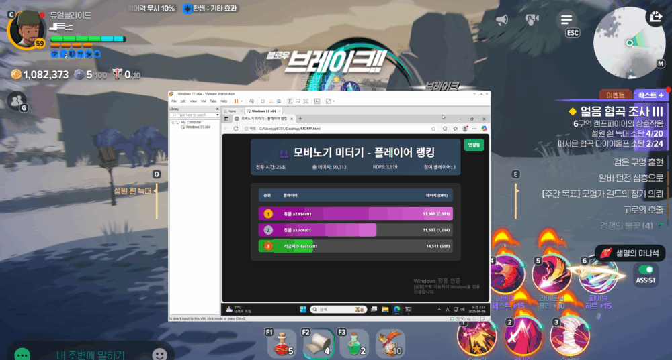Open VMware console view icon
Viewport: 672px width, 360px height.
click(x=317, y=101)
